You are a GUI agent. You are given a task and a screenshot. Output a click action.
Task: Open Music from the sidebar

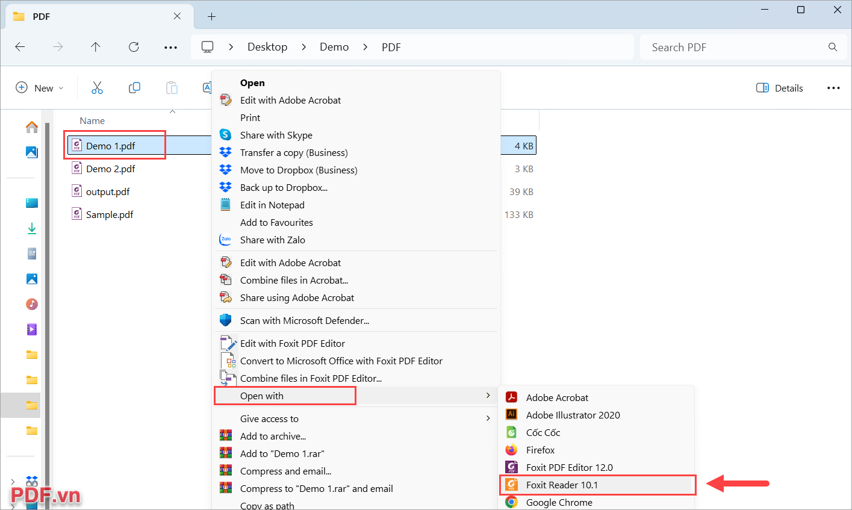click(x=32, y=304)
